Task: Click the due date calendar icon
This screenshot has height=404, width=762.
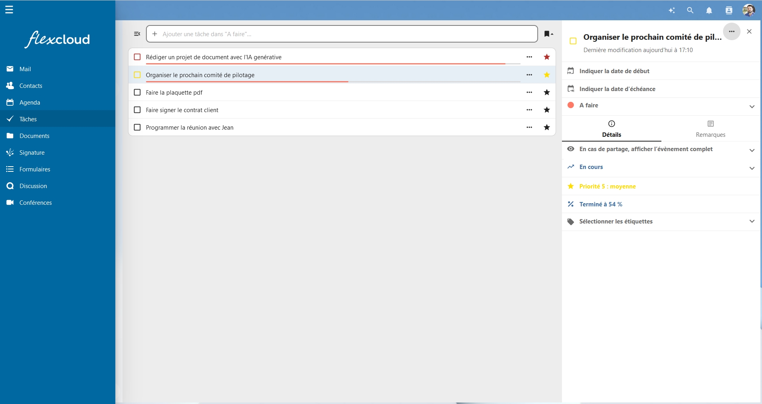Action: [x=571, y=89]
